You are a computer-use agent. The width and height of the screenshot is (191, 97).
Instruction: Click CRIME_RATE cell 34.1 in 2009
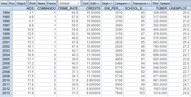click(x=68, y=76)
